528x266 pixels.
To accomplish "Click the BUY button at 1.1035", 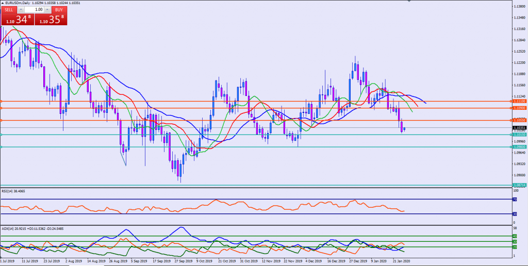I will [59, 9].
